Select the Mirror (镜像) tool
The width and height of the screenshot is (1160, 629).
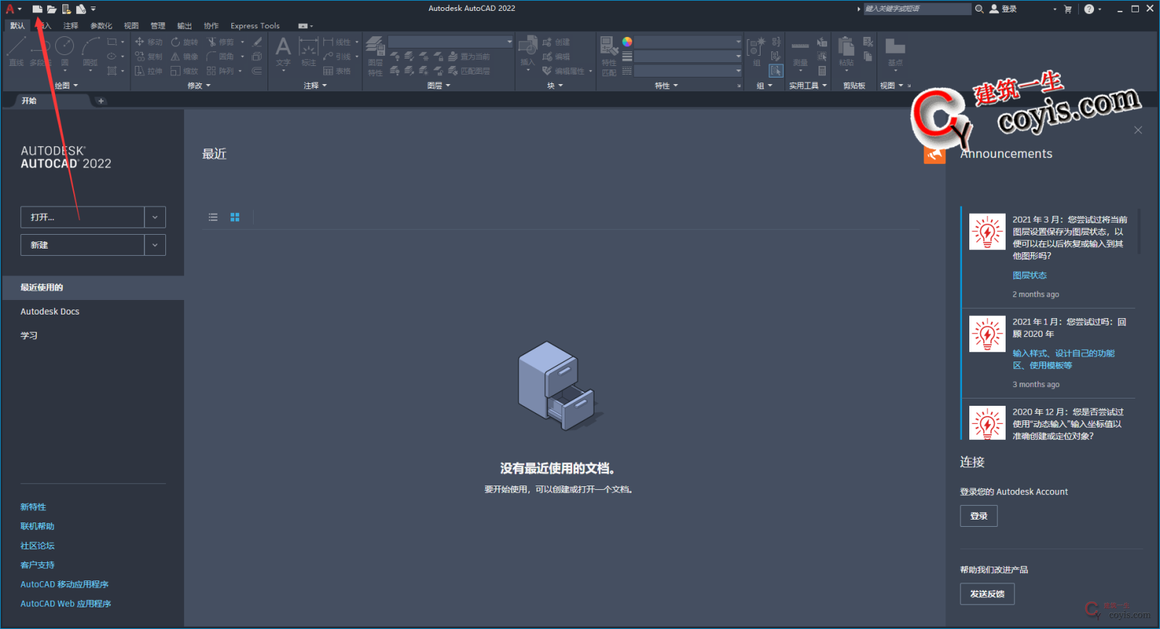tap(184, 57)
